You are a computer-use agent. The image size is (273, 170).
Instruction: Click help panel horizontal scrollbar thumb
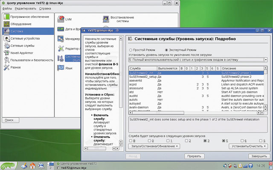[97, 148]
